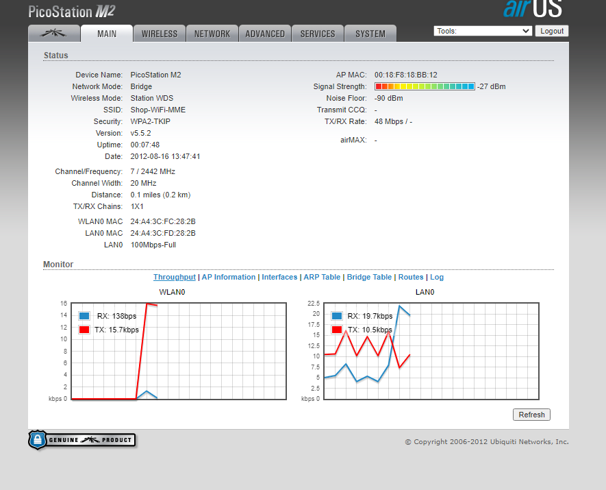This screenshot has width=606, height=490.
Task: Click the Genuine Product badge
Action: pyautogui.click(x=82, y=440)
